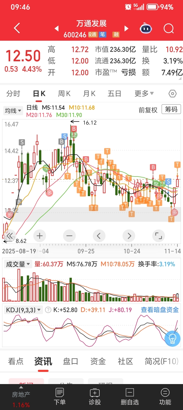Select the 月K tab

(89, 94)
